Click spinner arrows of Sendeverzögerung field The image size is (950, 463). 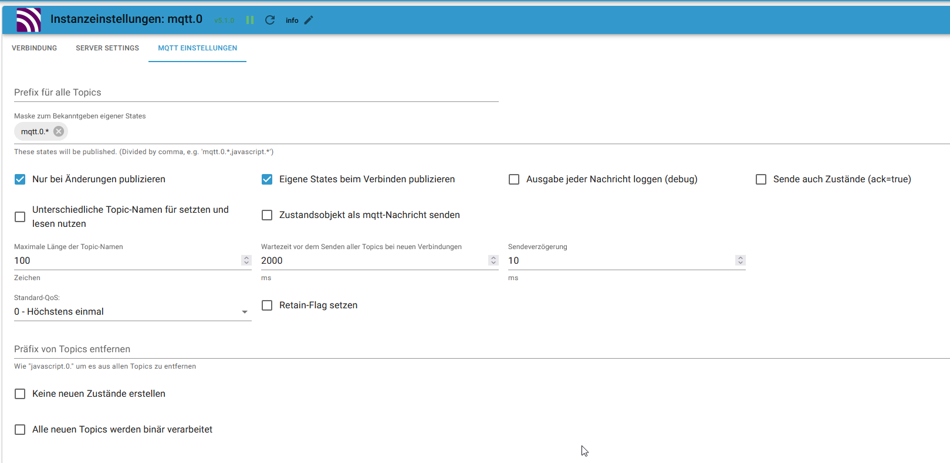741,260
